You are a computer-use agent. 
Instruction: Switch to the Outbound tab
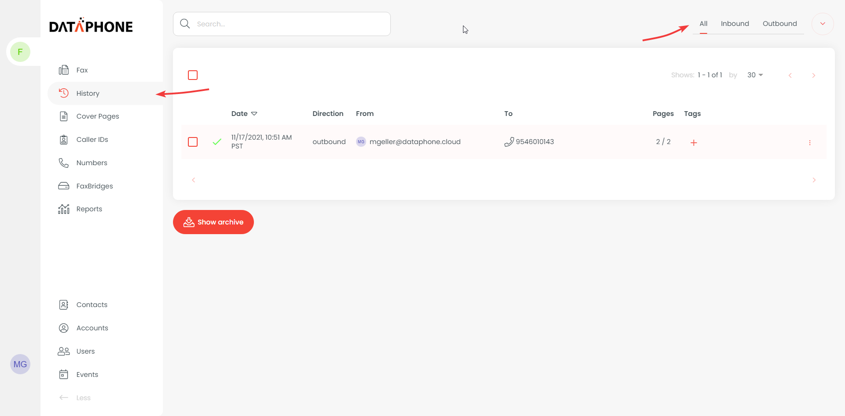click(779, 24)
